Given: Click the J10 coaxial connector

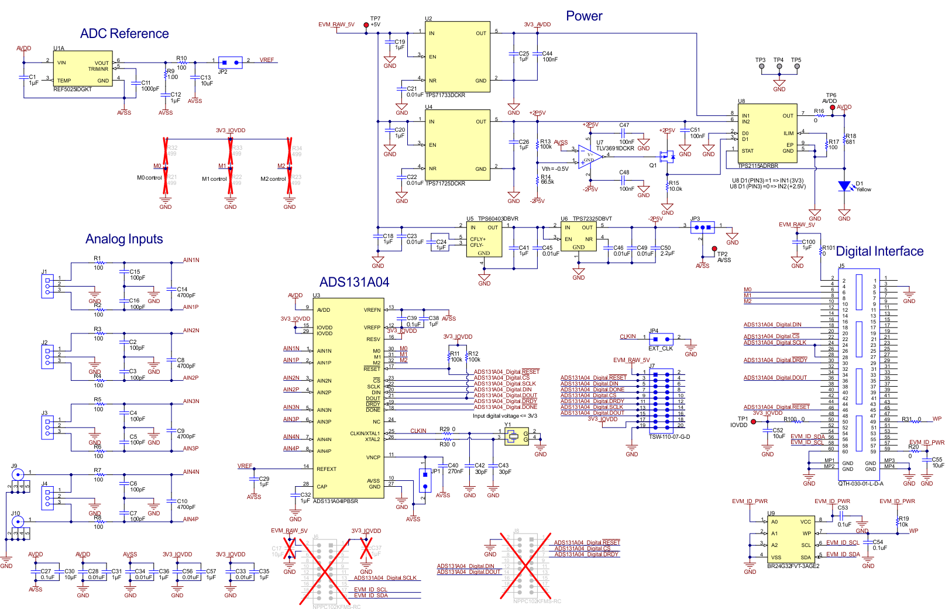Looking at the screenshot, I should (18, 521).
